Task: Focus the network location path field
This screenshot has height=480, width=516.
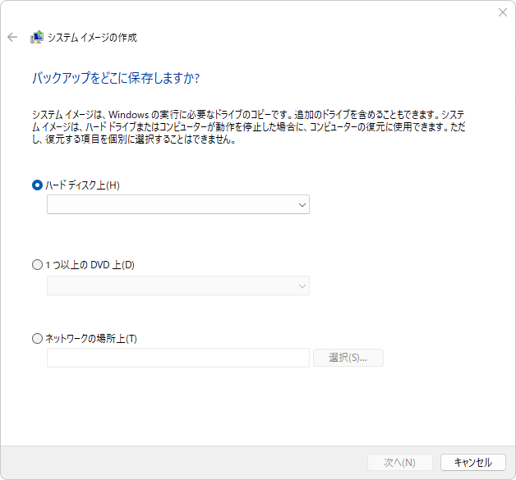Action: [178, 358]
